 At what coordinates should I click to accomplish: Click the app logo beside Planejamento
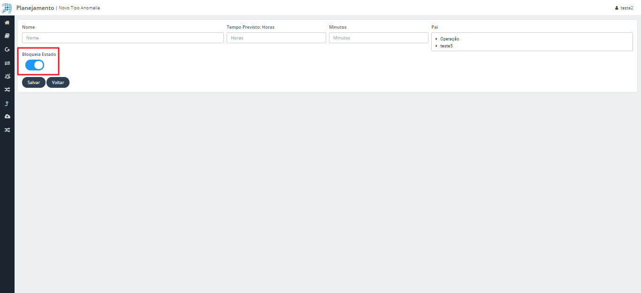7,8
